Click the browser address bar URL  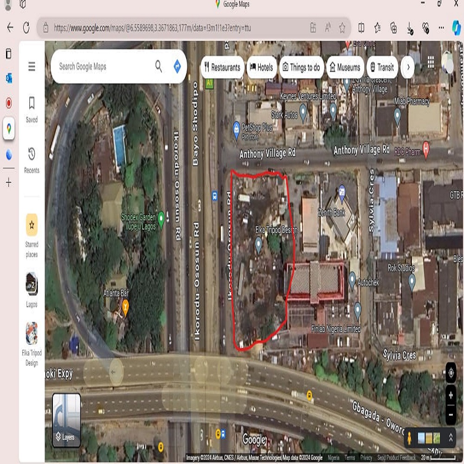click(x=152, y=28)
